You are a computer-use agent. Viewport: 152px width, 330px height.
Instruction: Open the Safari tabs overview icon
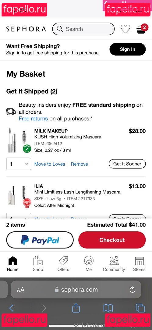140,308
